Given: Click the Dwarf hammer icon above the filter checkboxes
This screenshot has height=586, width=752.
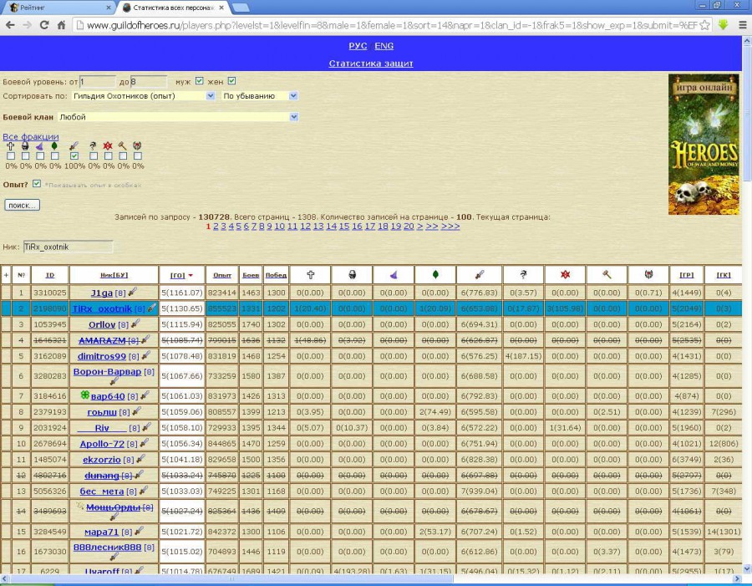Looking at the screenshot, I should [x=123, y=146].
